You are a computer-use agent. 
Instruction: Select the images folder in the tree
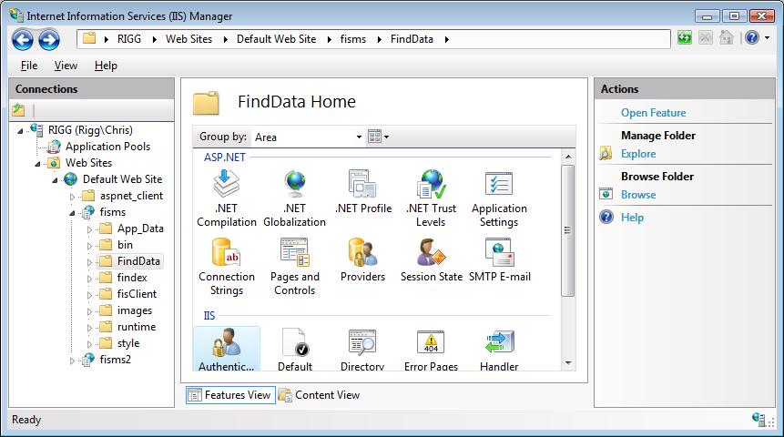click(135, 310)
